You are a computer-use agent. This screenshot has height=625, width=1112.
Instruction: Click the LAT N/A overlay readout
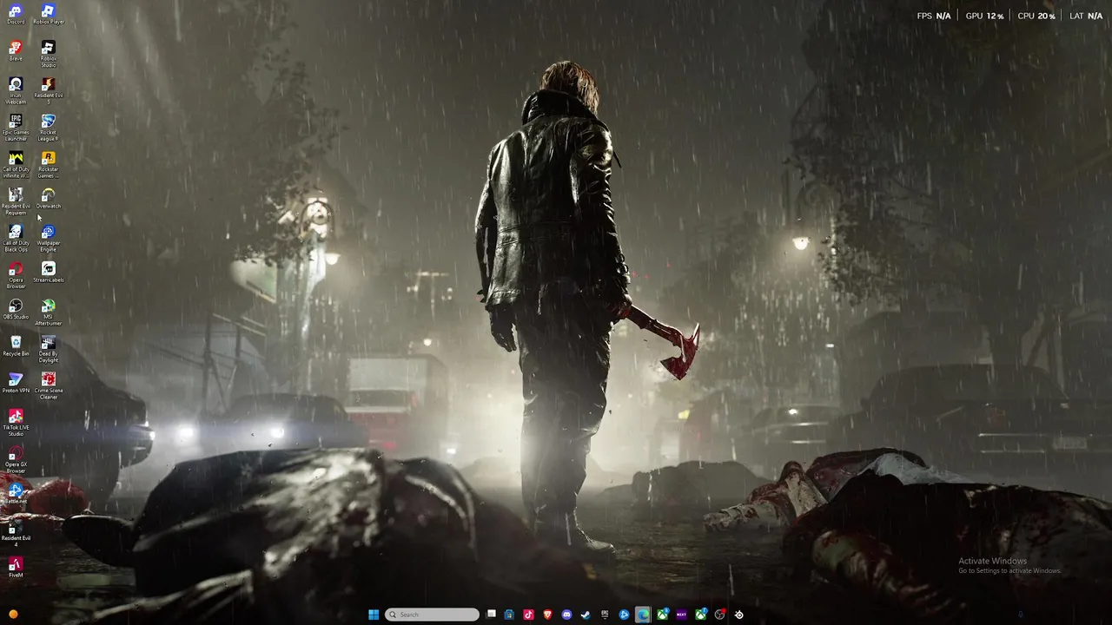[1086, 16]
